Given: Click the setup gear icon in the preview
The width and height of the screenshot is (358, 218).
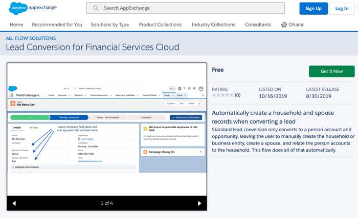Looking at the screenshot, I should tap(189, 89).
